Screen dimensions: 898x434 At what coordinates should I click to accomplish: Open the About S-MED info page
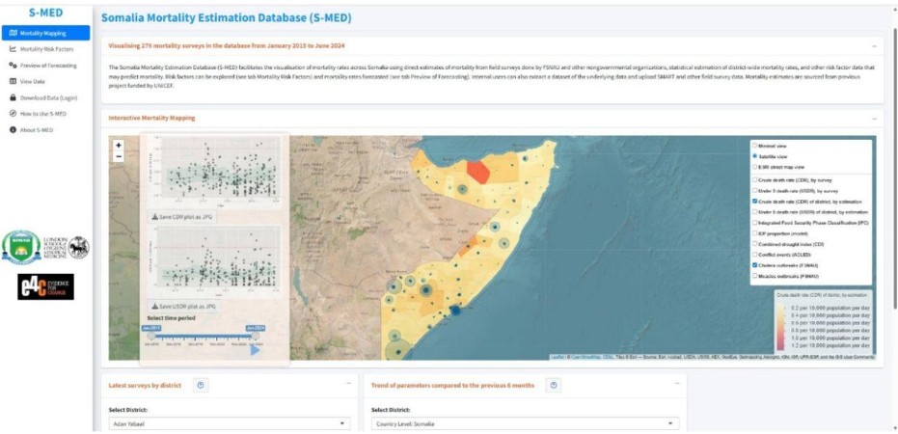(x=37, y=129)
